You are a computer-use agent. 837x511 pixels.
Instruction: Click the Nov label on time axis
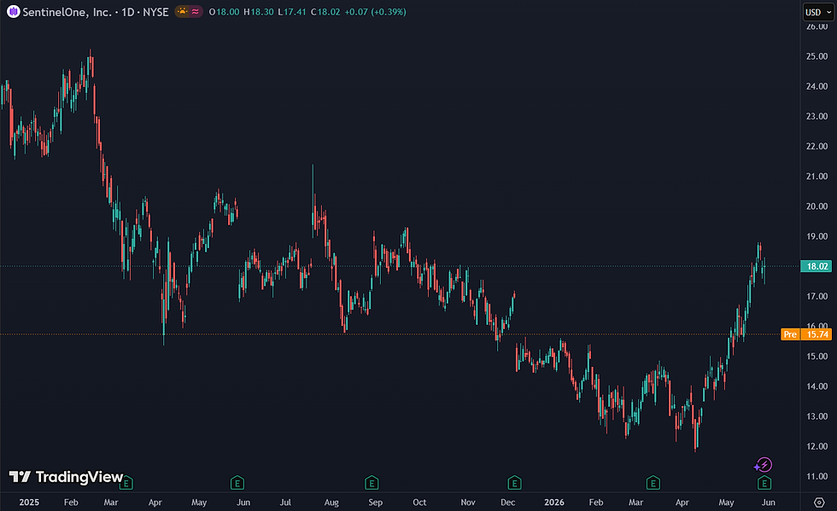click(468, 502)
